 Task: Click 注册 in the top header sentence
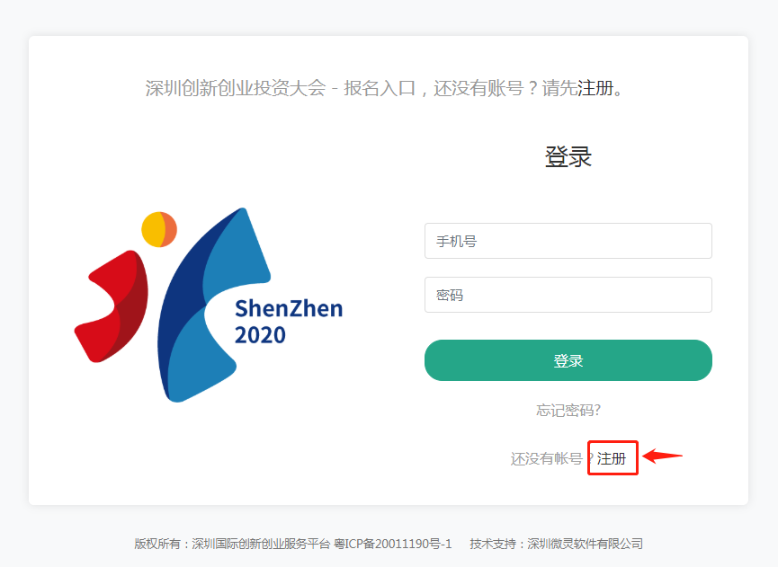point(595,88)
